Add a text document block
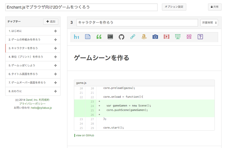Image resolution: width=226 pixels, height=148 pixels. pos(88,37)
